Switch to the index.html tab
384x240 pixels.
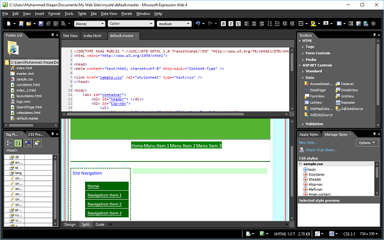tap(92, 35)
